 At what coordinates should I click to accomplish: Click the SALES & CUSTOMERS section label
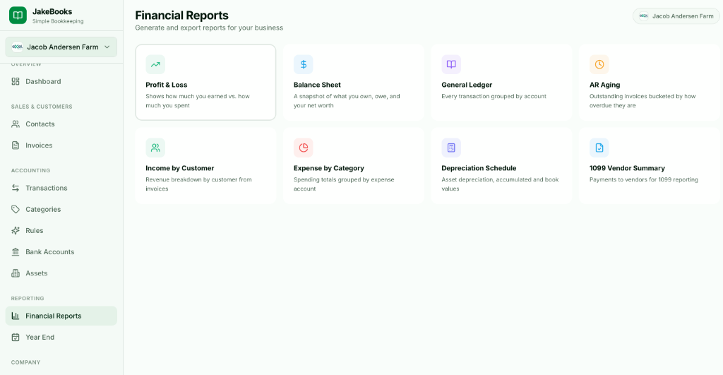42,107
